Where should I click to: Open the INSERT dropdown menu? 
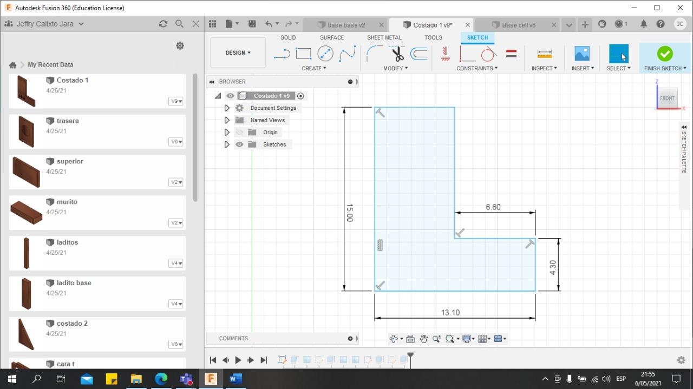[583, 68]
